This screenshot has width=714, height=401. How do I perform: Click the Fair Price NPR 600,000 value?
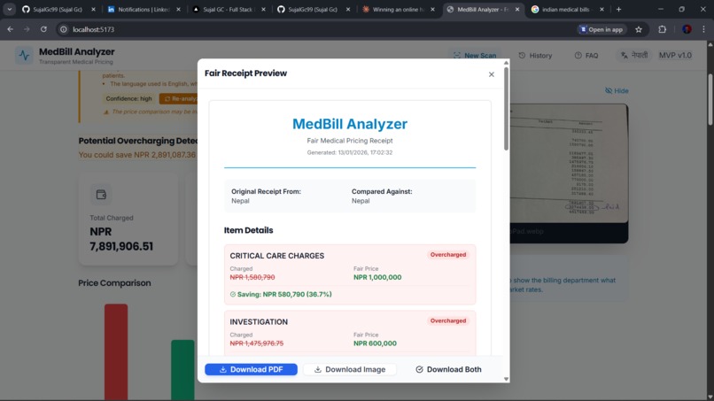tap(376, 343)
